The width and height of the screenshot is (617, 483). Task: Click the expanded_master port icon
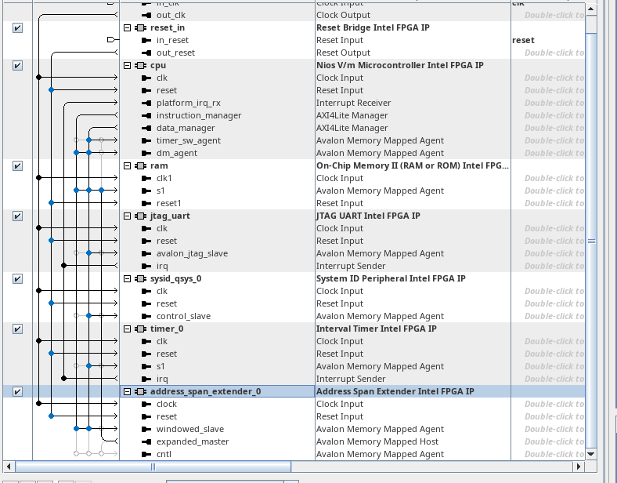click(x=146, y=441)
